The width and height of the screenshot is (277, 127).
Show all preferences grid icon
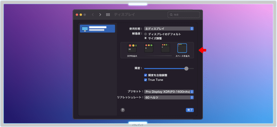click(108, 15)
